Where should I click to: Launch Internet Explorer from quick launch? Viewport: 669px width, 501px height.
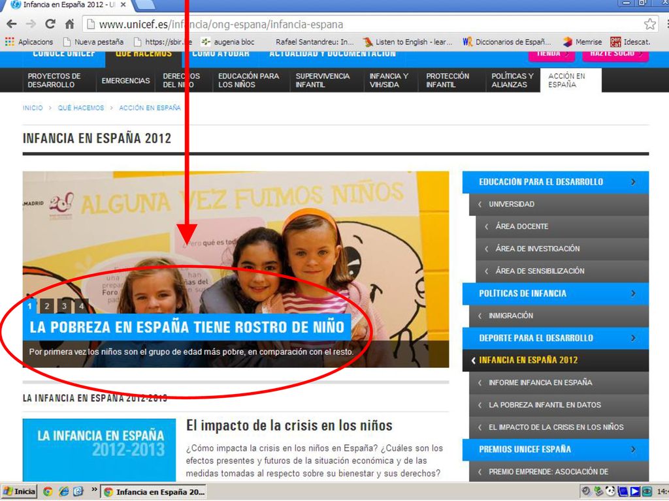pos(63,492)
